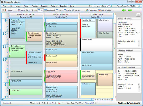Select Herrera, Maria appointment
The width and height of the screenshot is (143, 106).
tap(26, 83)
